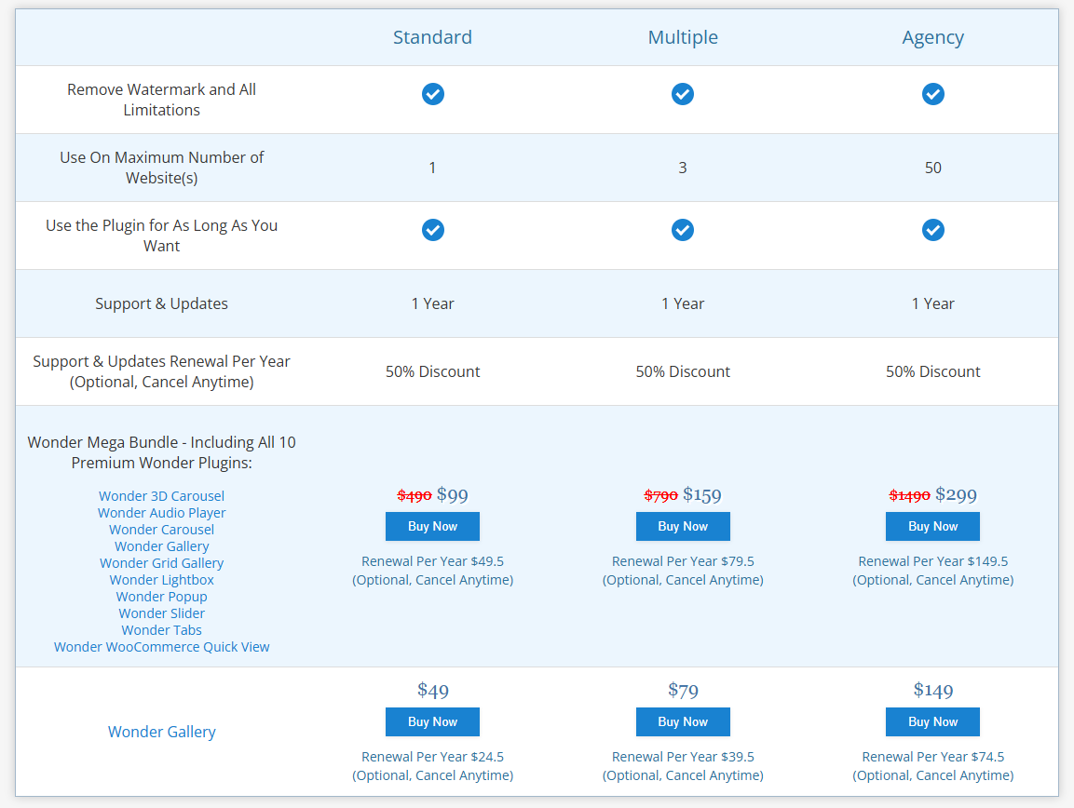1074x808 pixels.
Task: Click 'Renewal Per Year $39.5' text
Action: [683, 757]
